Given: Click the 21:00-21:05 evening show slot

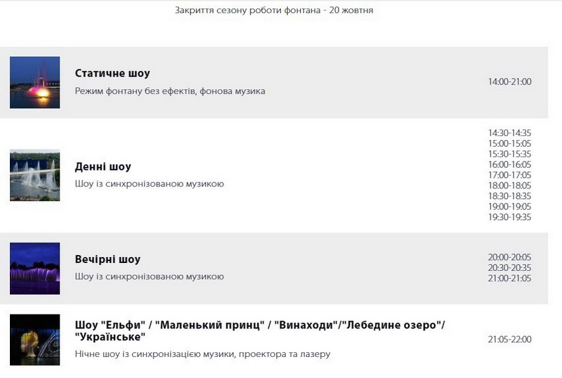Looking at the screenshot, I should tap(509, 278).
